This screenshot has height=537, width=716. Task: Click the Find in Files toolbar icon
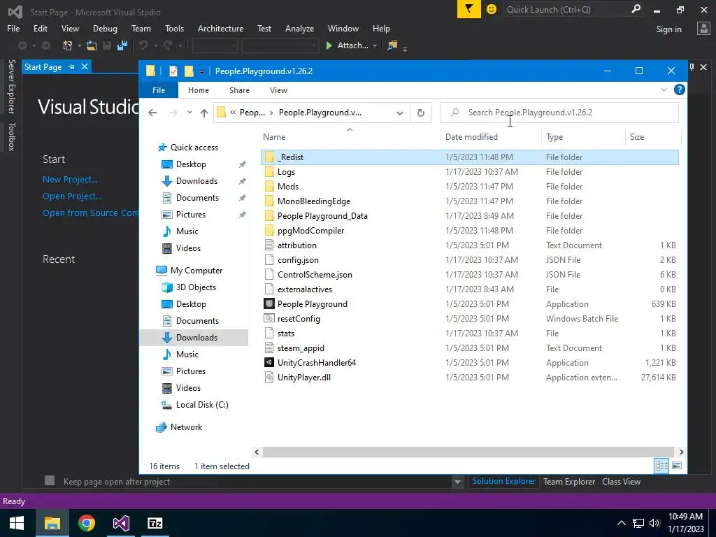(x=392, y=45)
